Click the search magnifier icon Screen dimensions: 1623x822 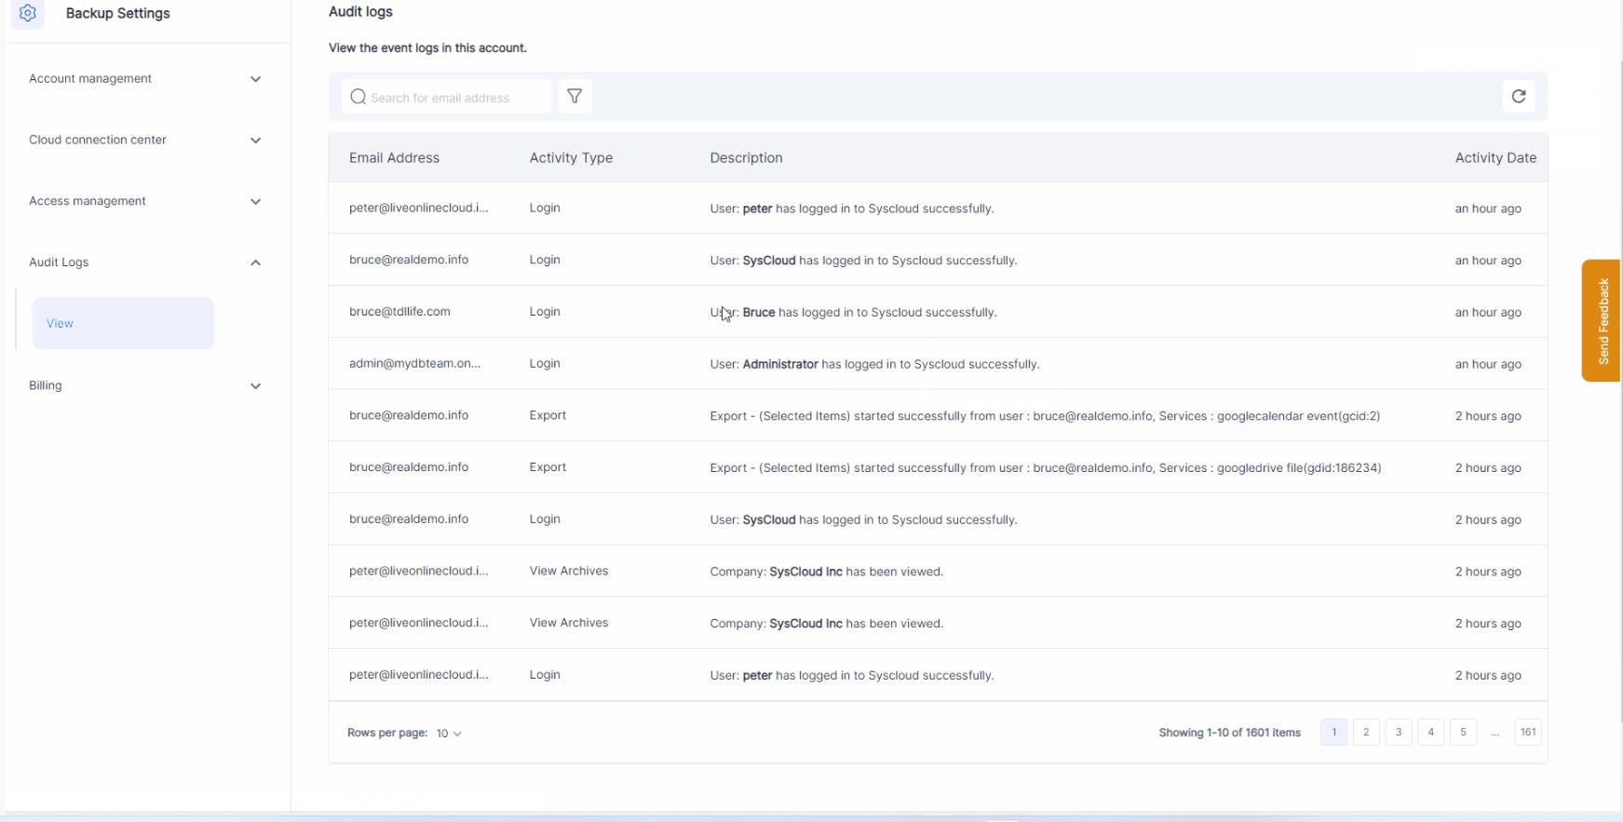pos(358,97)
